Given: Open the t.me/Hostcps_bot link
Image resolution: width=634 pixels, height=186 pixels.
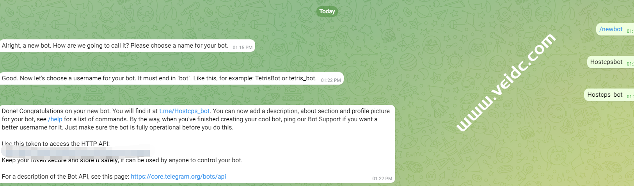Looking at the screenshot, I should point(184,111).
